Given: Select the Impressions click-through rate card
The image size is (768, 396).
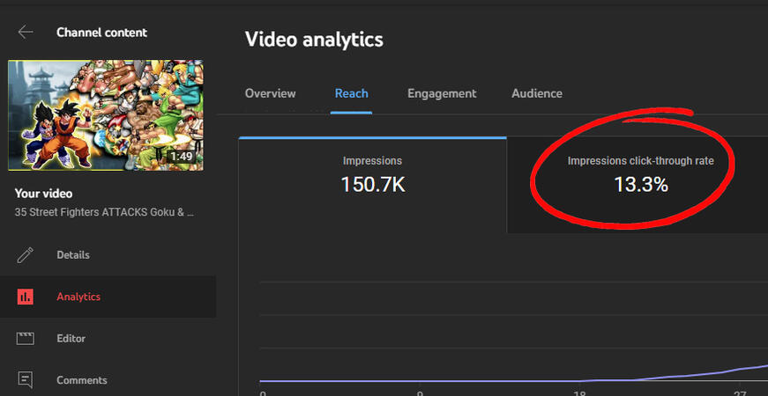Looking at the screenshot, I should point(638,186).
